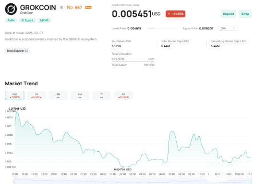
Task: Switch to the 1Y market trend tab
Action: pos(102,96)
